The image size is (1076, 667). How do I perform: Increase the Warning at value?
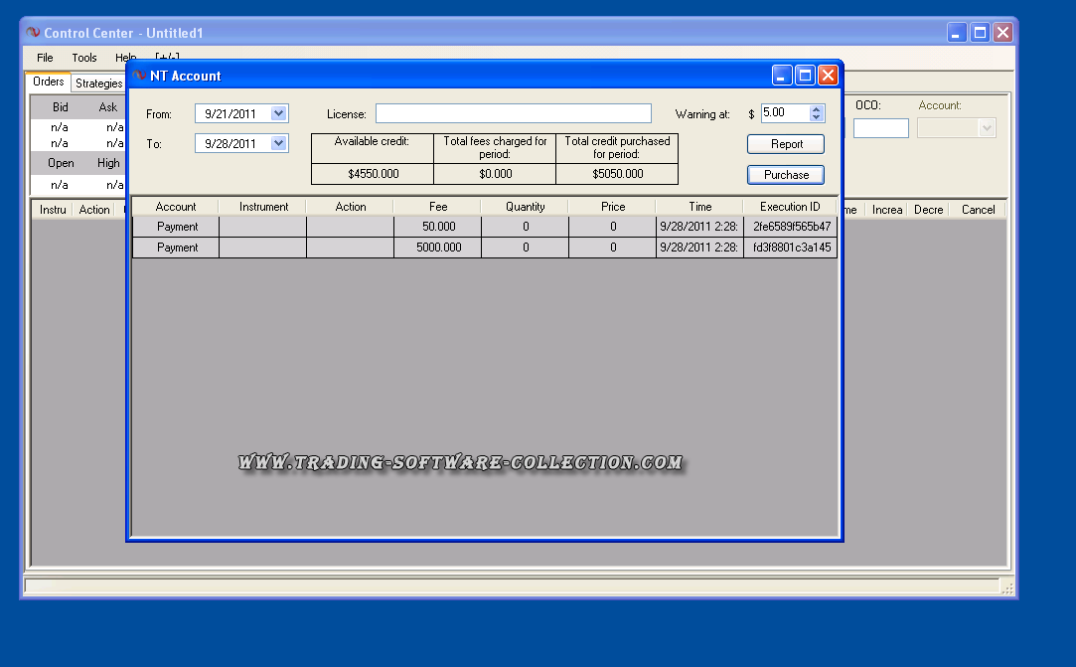[x=817, y=109]
